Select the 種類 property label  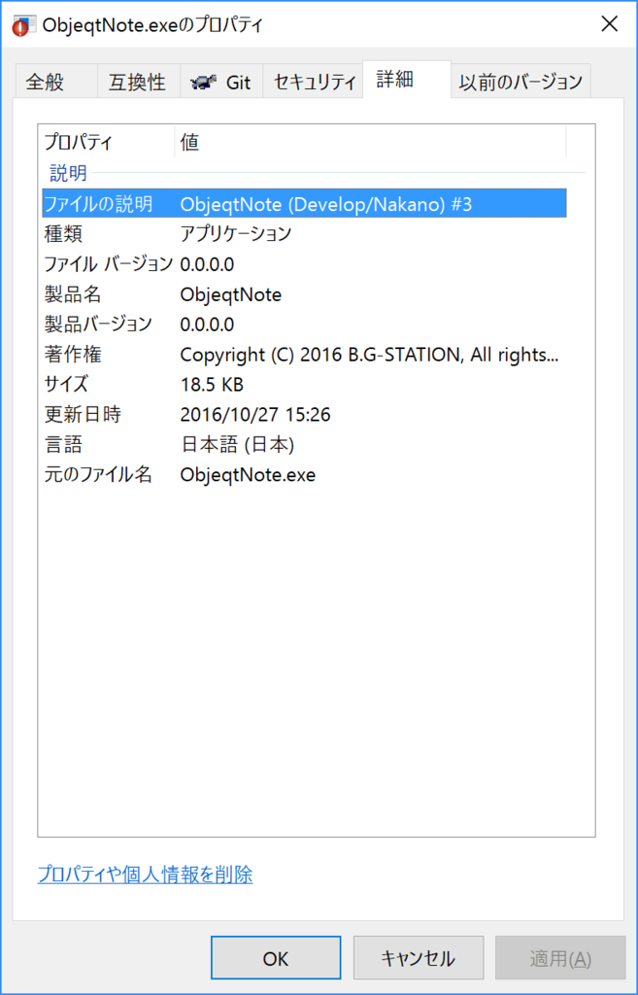coord(63,233)
